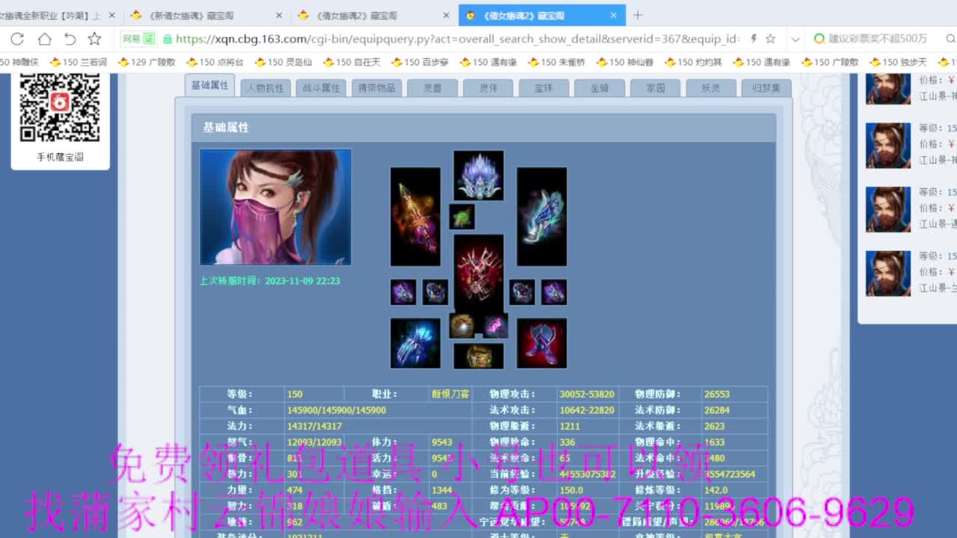
Task: Click the physical attack value 30052-53820
Action: 587,394
